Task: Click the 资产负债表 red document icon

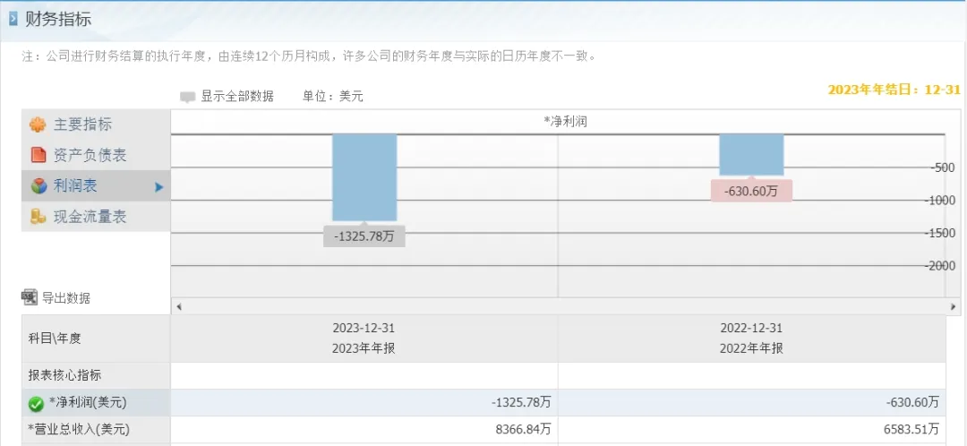Action: click(39, 155)
